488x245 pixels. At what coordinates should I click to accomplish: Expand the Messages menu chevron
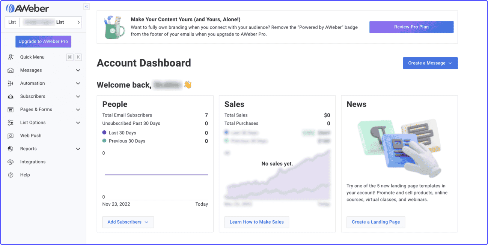(78, 70)
